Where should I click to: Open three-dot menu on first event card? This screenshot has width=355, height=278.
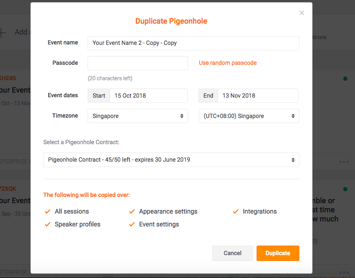[344, 162]
